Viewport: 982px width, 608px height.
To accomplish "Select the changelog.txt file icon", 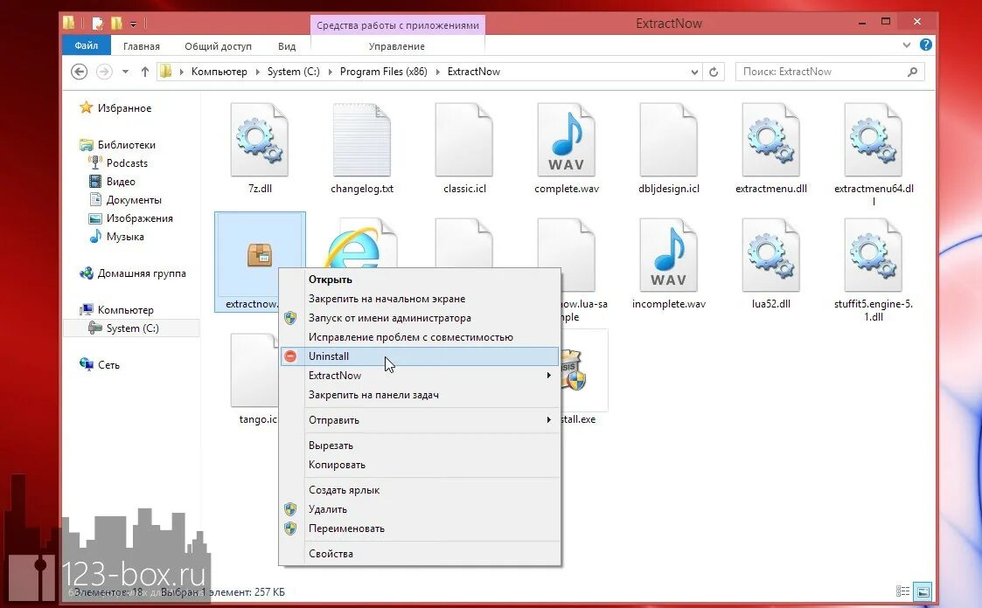I will pyautogui.click(x=362, y=140).
